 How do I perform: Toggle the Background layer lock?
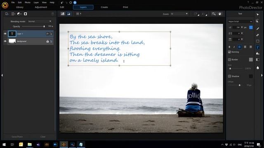[47, 41]
